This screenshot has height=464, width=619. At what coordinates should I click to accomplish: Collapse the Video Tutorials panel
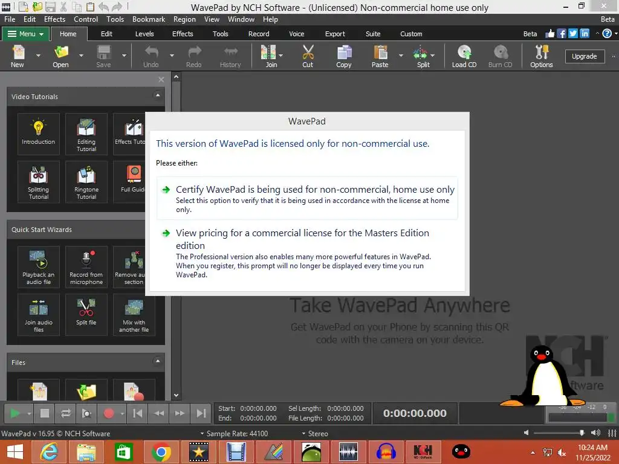pyautogui.click(x=158, y=95)
